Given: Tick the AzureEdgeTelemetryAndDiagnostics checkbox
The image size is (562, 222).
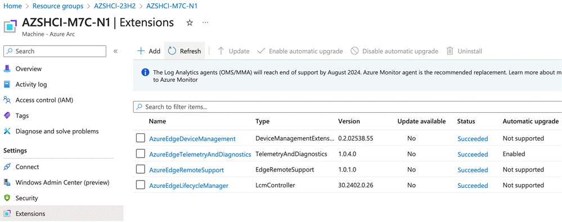Looking at the screenshot, I should point(141,154).
